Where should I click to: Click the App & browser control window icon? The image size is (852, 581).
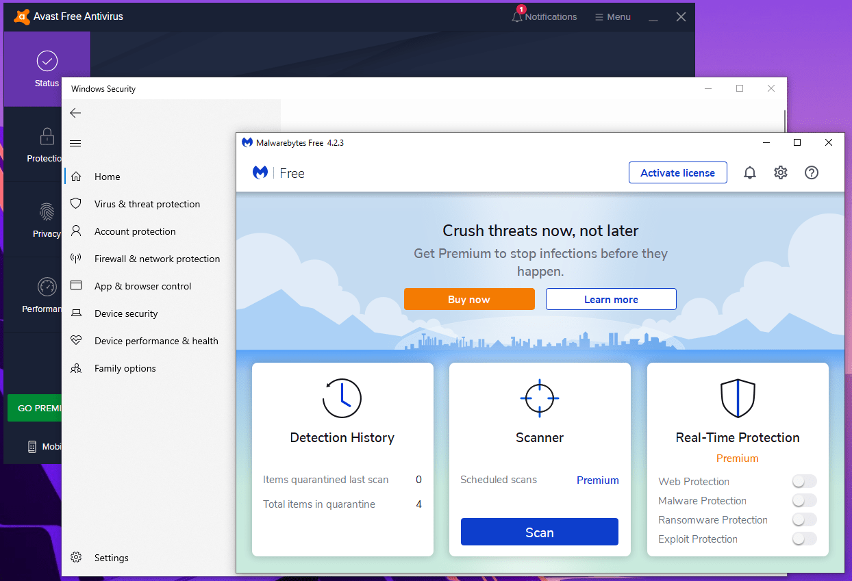76,286
